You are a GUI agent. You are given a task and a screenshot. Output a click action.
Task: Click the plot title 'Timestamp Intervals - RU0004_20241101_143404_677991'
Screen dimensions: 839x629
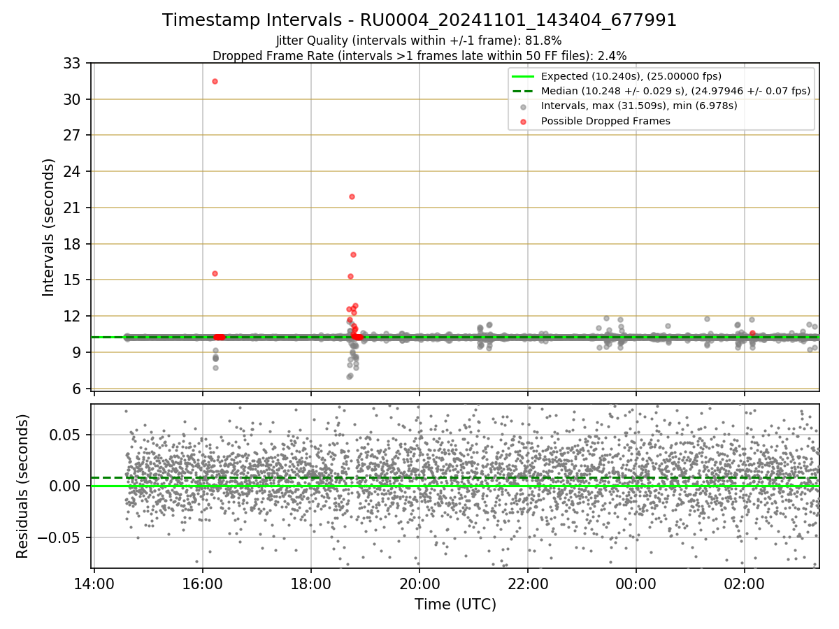click(x=419, y=20)
